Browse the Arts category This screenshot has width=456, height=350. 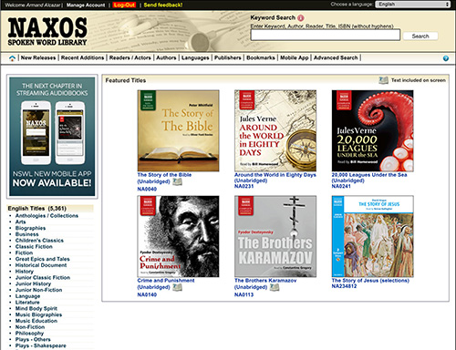pyautogui.click(x=21, y=221)
